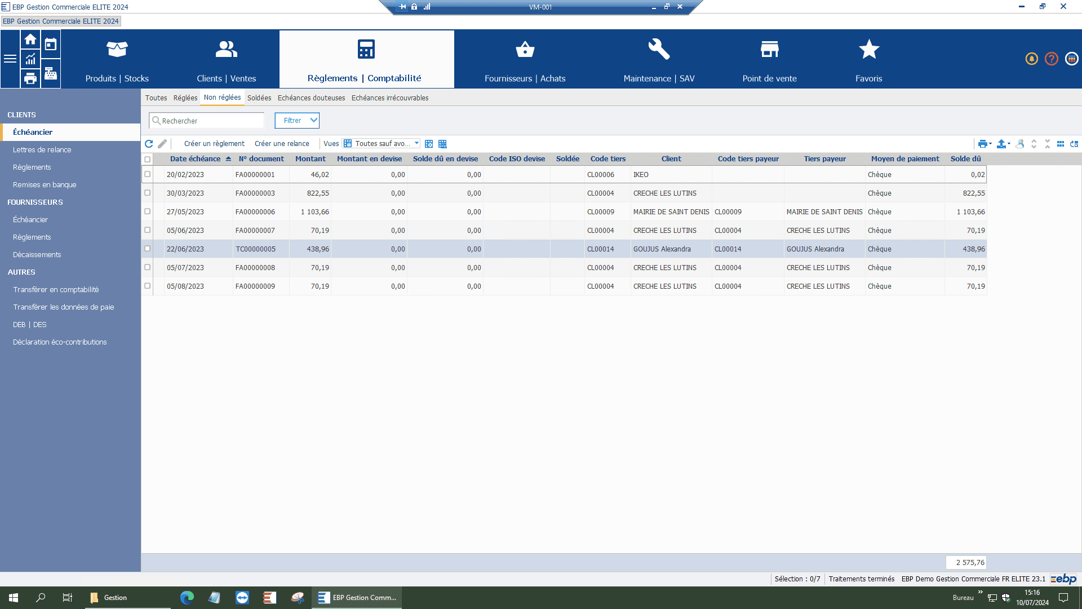Click the cash register icon tile
Screen dimensions: 1082x609
(51, 74)
